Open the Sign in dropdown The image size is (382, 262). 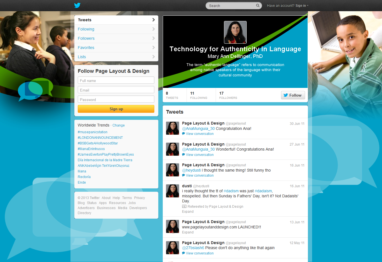(302, 6)
